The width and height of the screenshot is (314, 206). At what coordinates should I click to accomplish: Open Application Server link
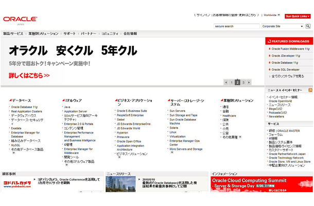click(76, 111)
